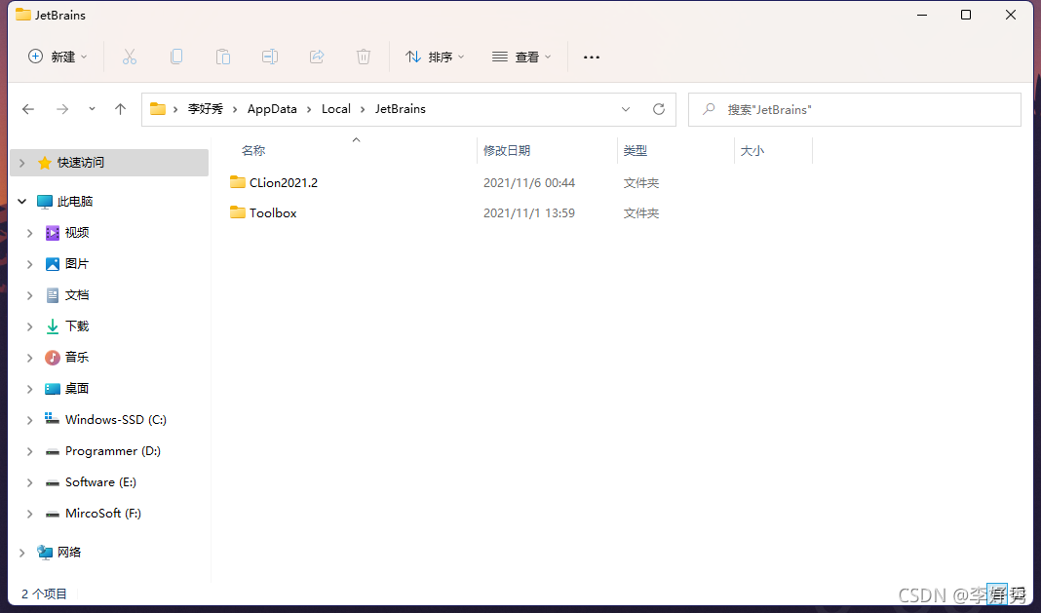Open 排序 sort menu
The image size is (1041, 613).
pos(435,57)
